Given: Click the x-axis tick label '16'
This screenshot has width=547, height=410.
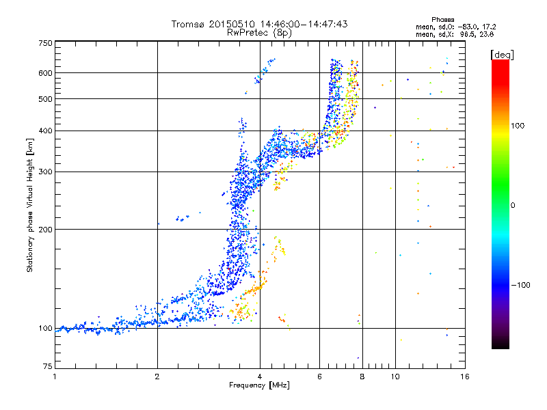Looking at the screenshot, I should coord(465,377).
